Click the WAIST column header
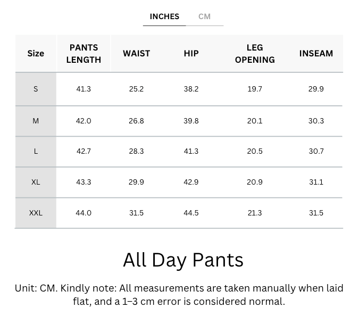The height and width of the screenshot is (316, 359). click(136, 53)
